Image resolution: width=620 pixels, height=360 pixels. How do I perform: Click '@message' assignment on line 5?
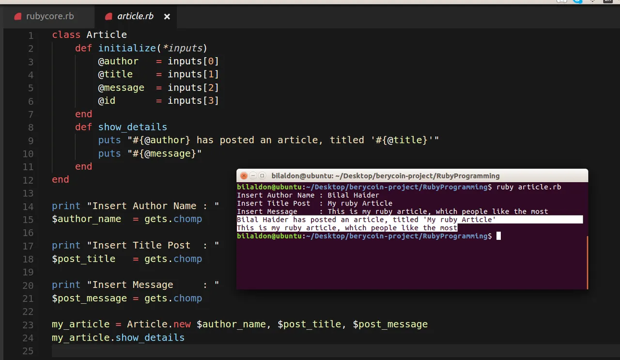(x=158, y=88)
